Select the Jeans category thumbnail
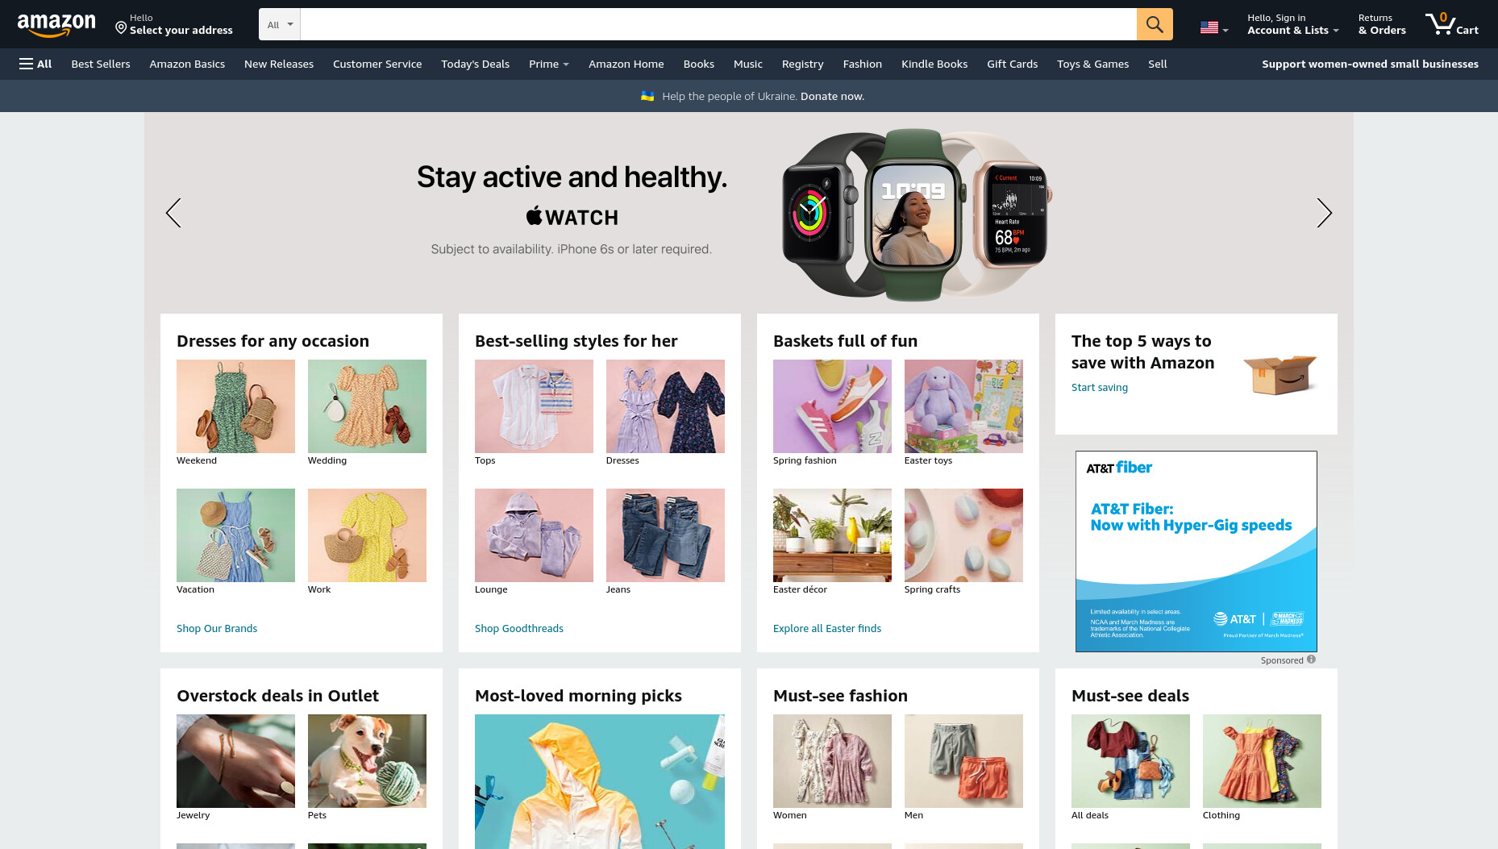The height and width of the screenshot is (849, 1498). [x=665, y=535]
